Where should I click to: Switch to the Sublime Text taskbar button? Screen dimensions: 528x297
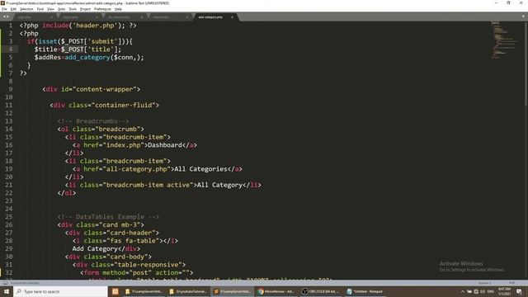[x=233, y=291]
